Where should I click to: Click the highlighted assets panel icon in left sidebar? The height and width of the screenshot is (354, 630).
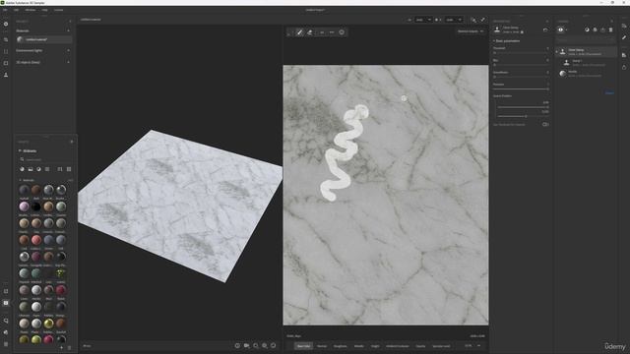[x=6, y=303]
